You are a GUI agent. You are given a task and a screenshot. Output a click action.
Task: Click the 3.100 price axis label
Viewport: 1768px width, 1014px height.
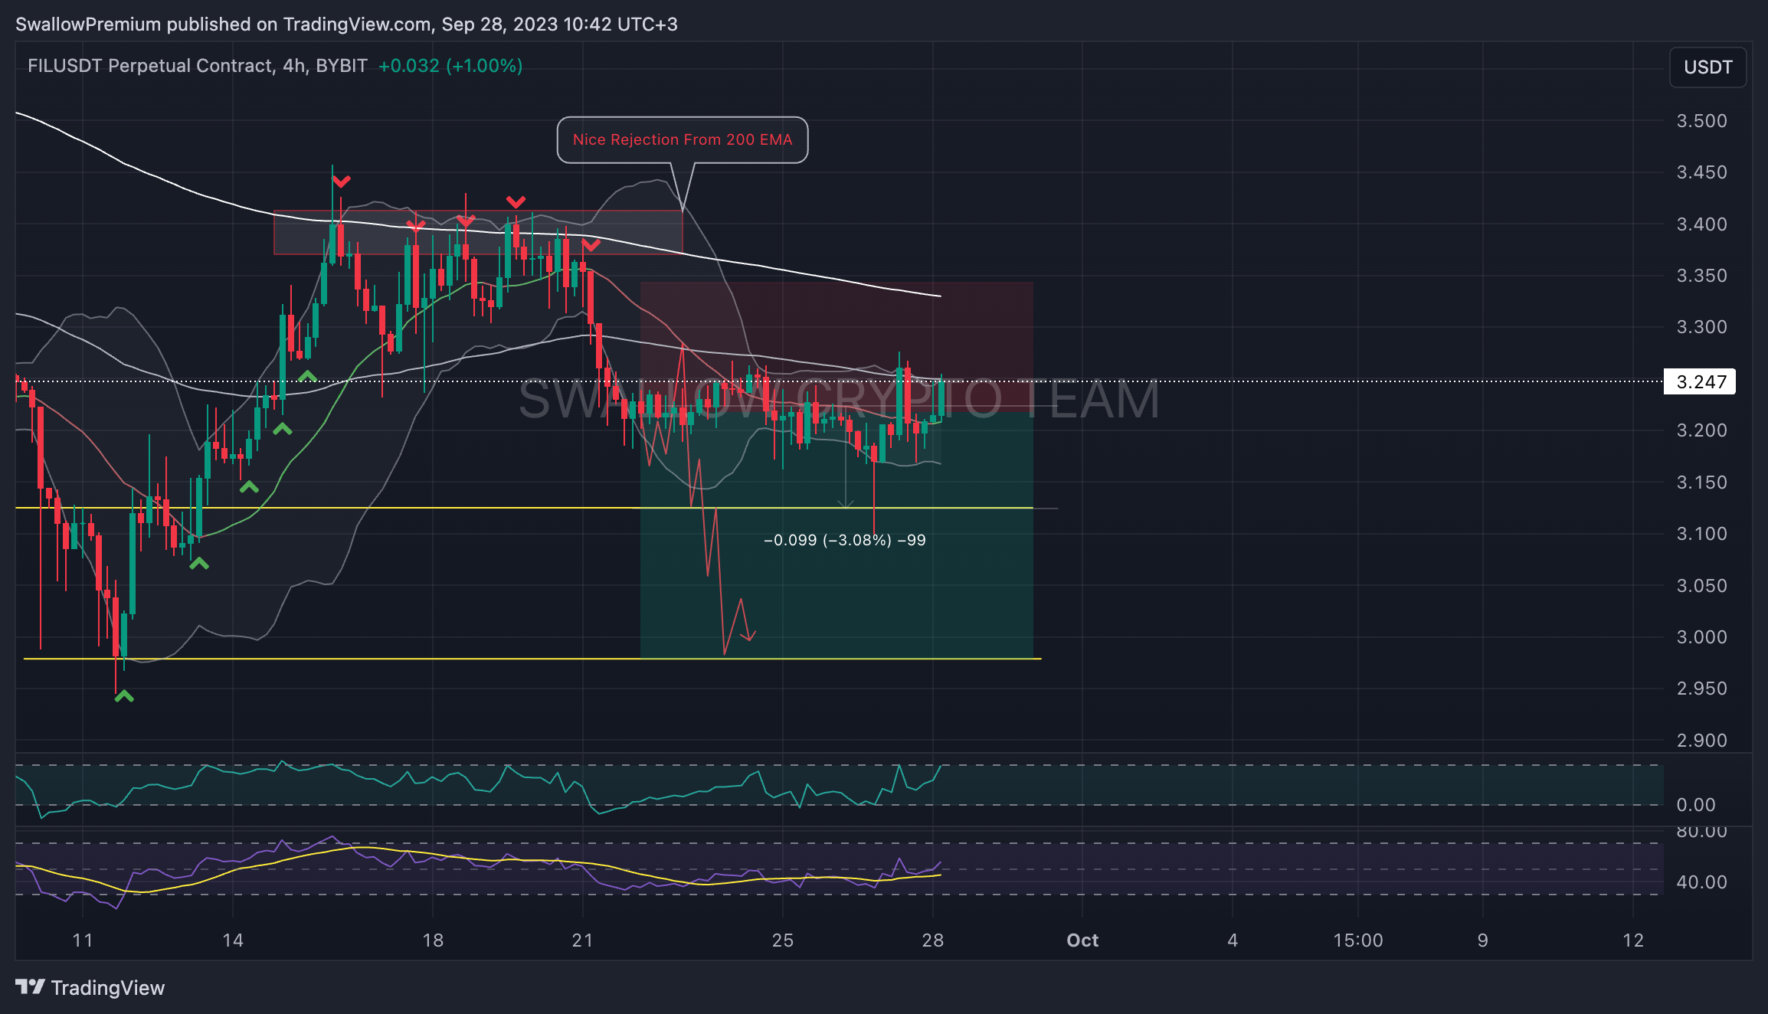tap(1701, 534)
